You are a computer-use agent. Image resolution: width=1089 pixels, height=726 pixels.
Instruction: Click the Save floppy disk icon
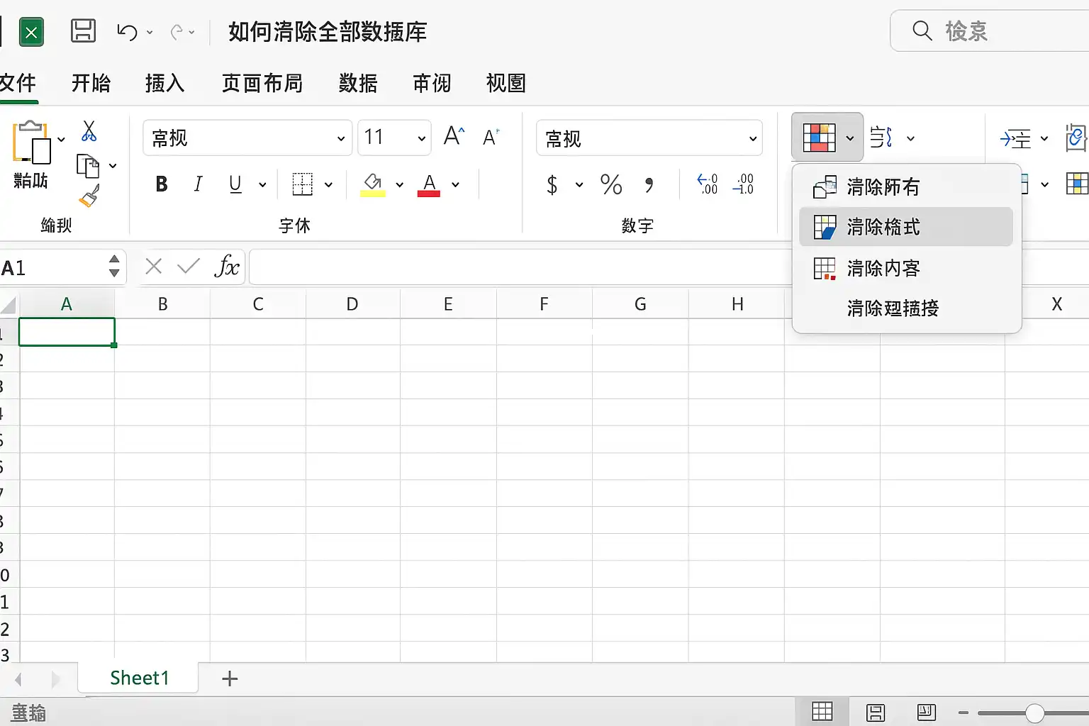click(84, 31)
